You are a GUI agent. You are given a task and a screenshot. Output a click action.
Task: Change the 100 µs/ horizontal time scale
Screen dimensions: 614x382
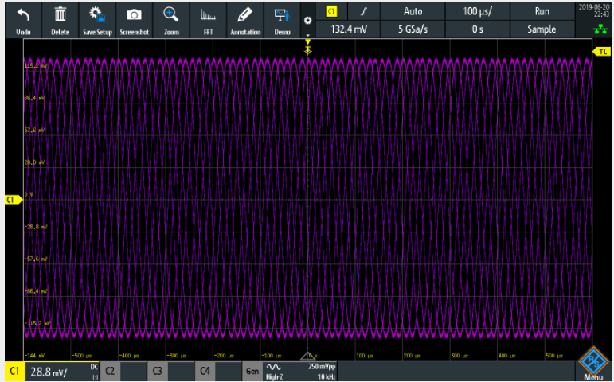coord(478,11)
